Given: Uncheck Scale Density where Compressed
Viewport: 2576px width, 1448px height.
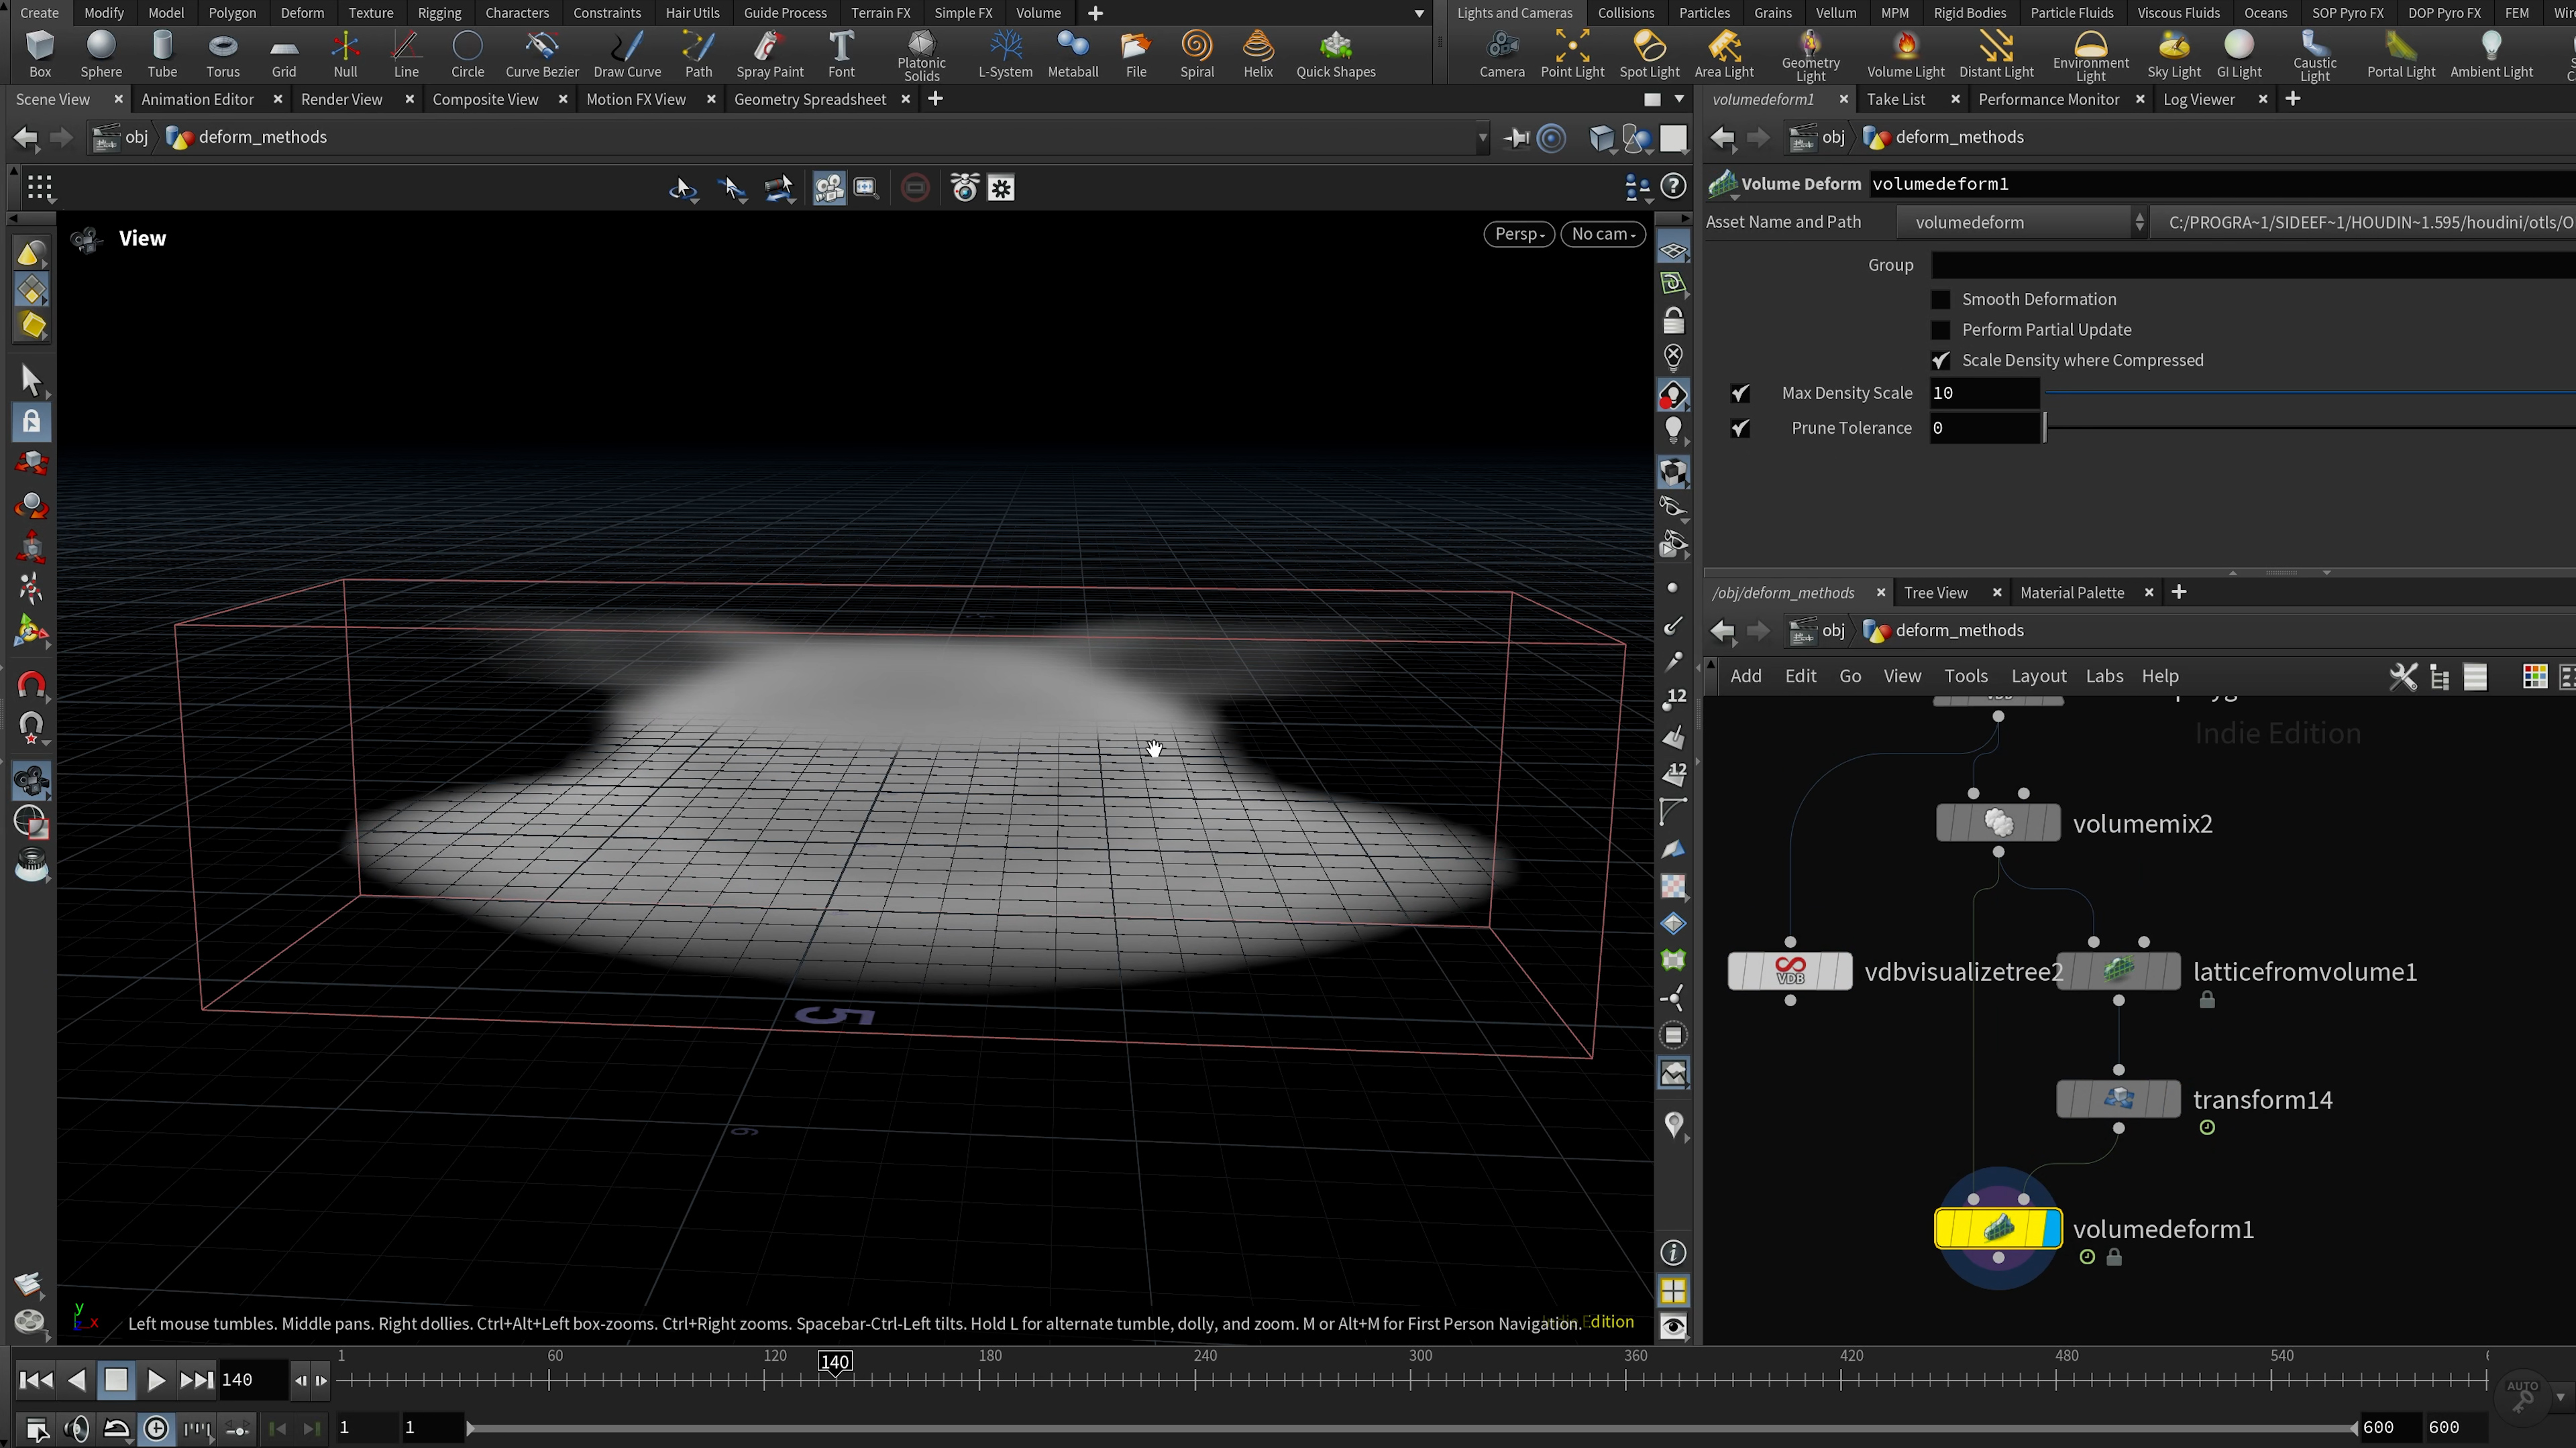Looking at the screenshot, I should click(1940, 361).
